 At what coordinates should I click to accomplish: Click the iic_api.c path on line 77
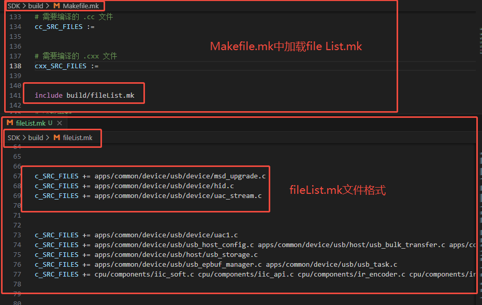pyautogui.click(x=246, y=274)
